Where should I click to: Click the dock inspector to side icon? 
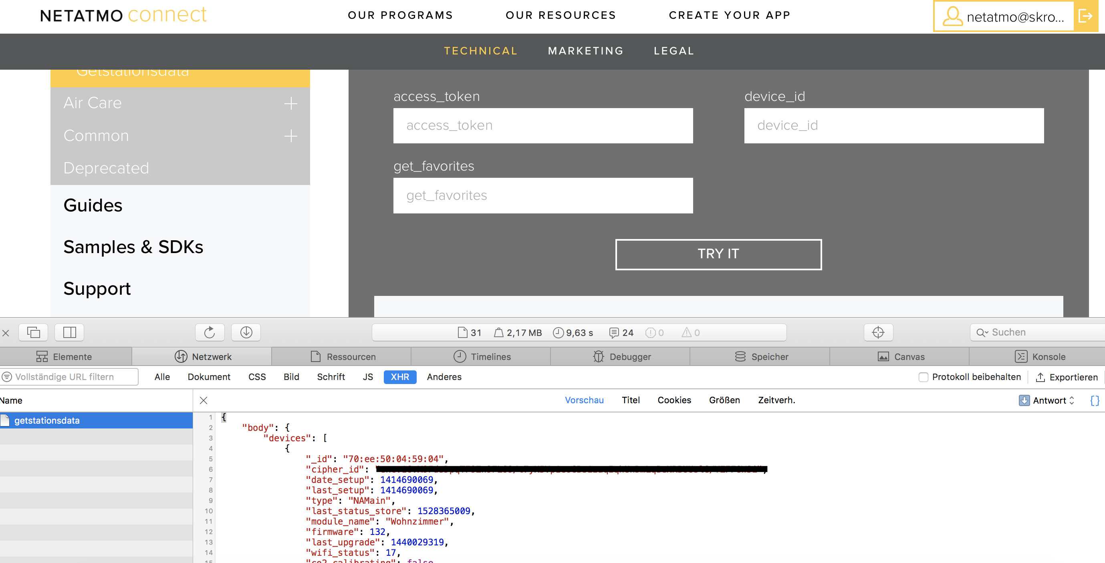pos(69,332)
